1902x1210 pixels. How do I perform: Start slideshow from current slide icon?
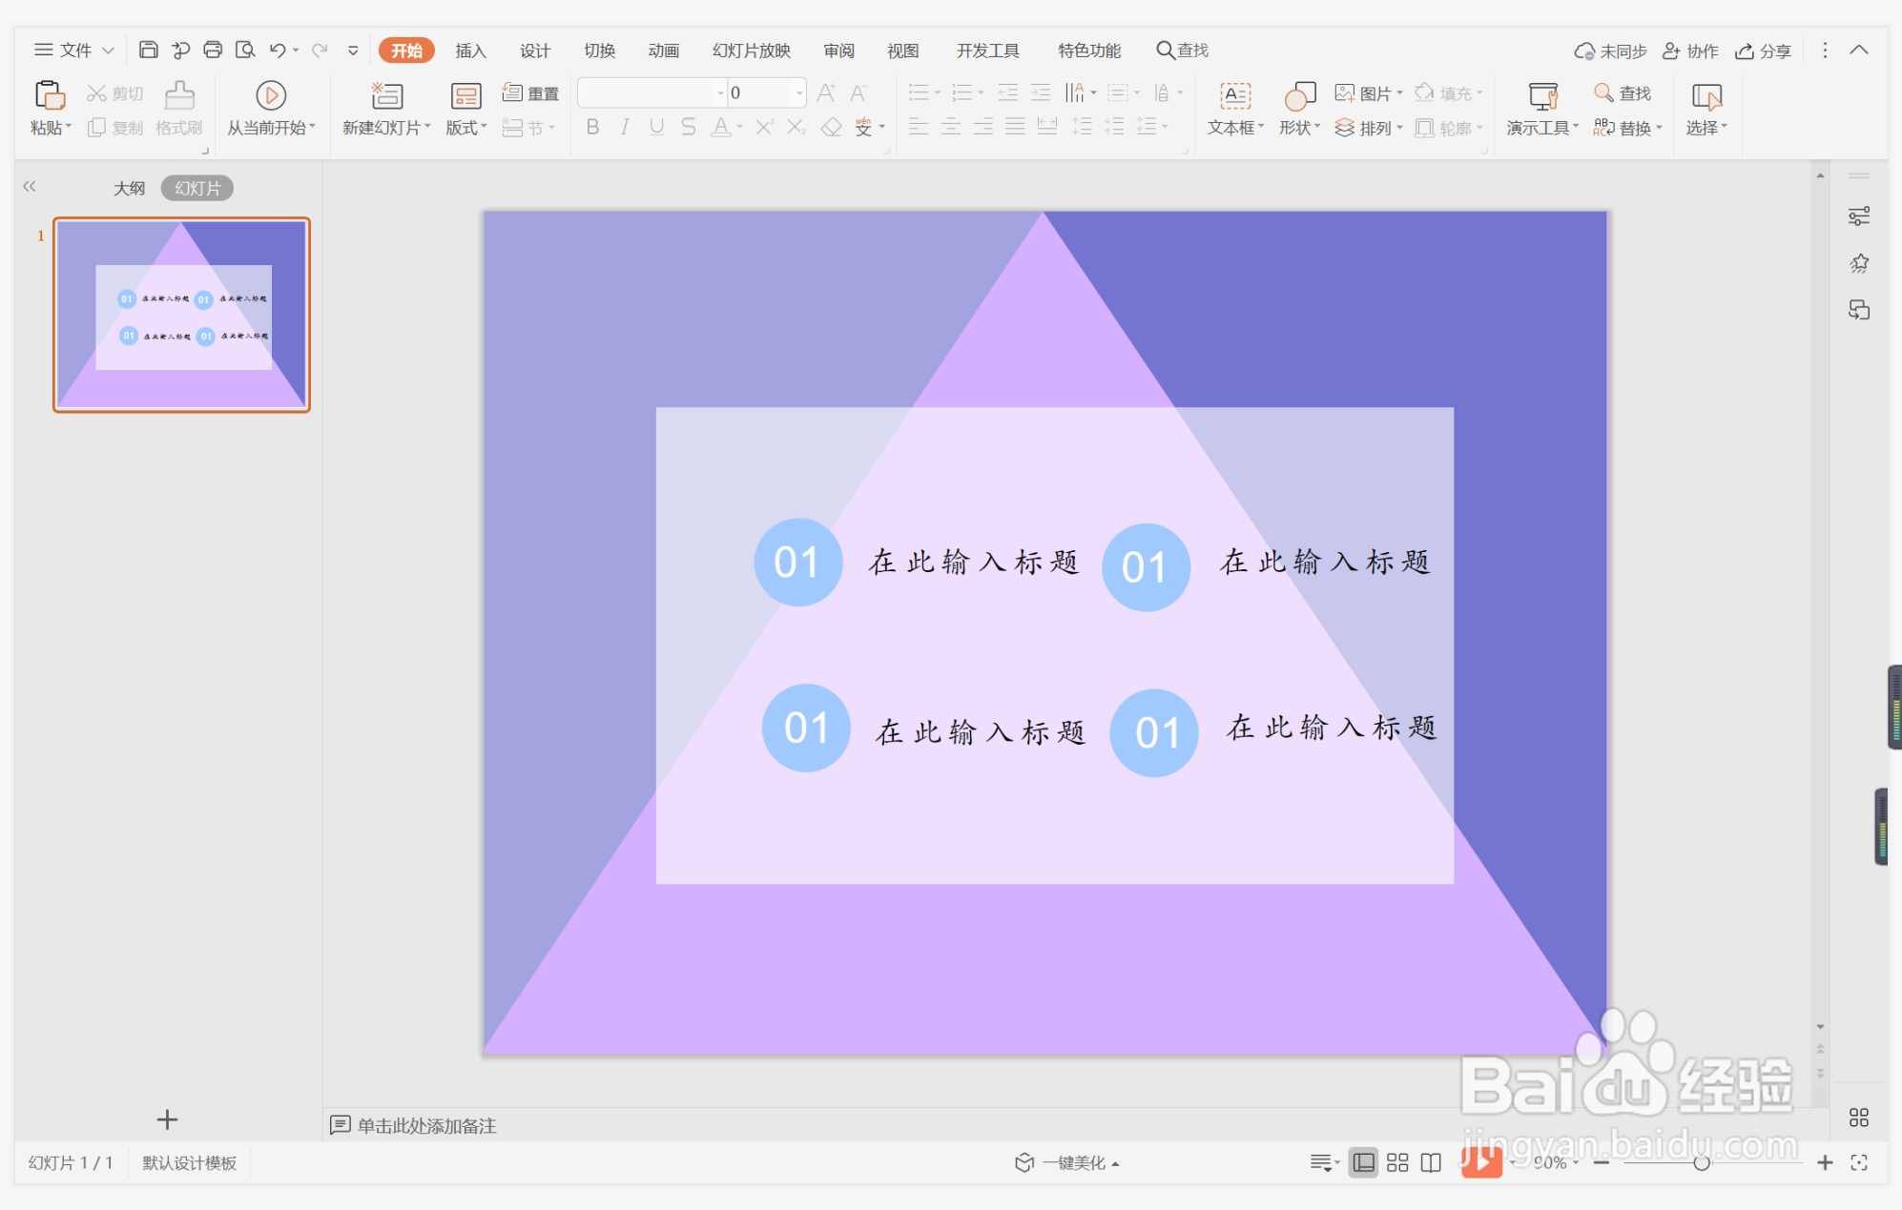click(271, 95)
